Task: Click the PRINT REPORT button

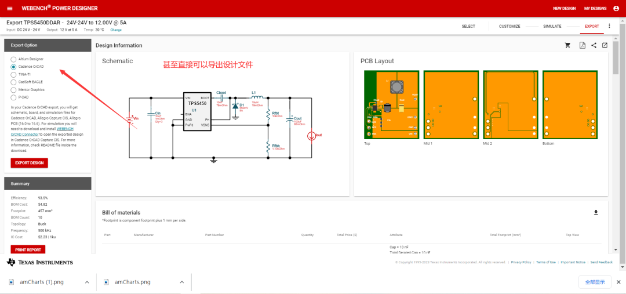Action: tap(28, 250)
